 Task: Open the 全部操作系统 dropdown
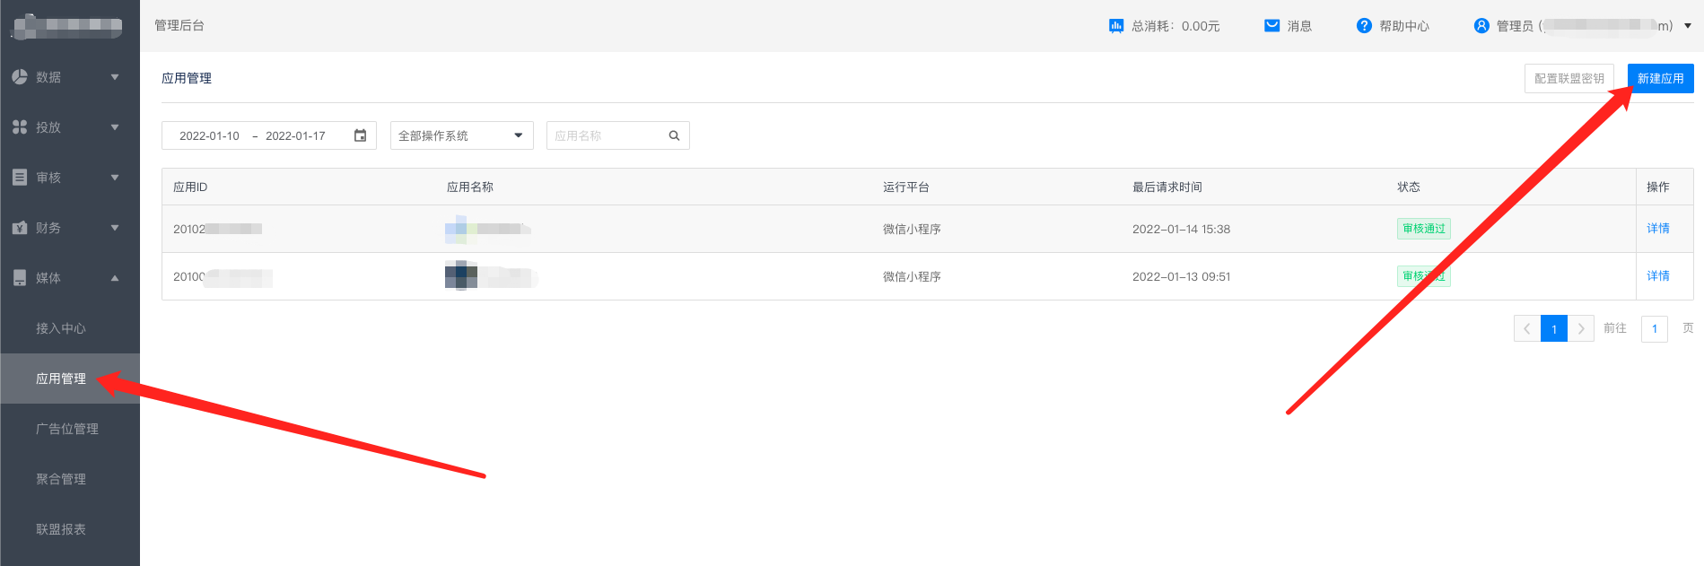click(x=461, y=135)
